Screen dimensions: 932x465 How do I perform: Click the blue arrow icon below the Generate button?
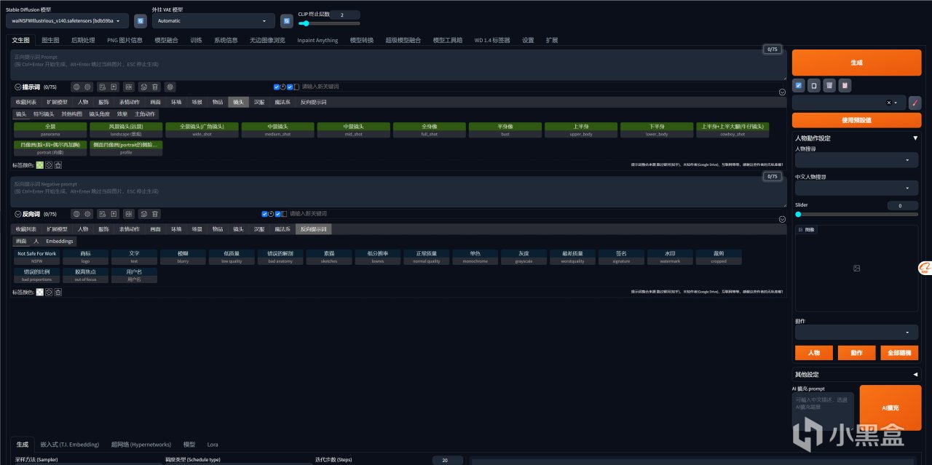coord(799,86)
